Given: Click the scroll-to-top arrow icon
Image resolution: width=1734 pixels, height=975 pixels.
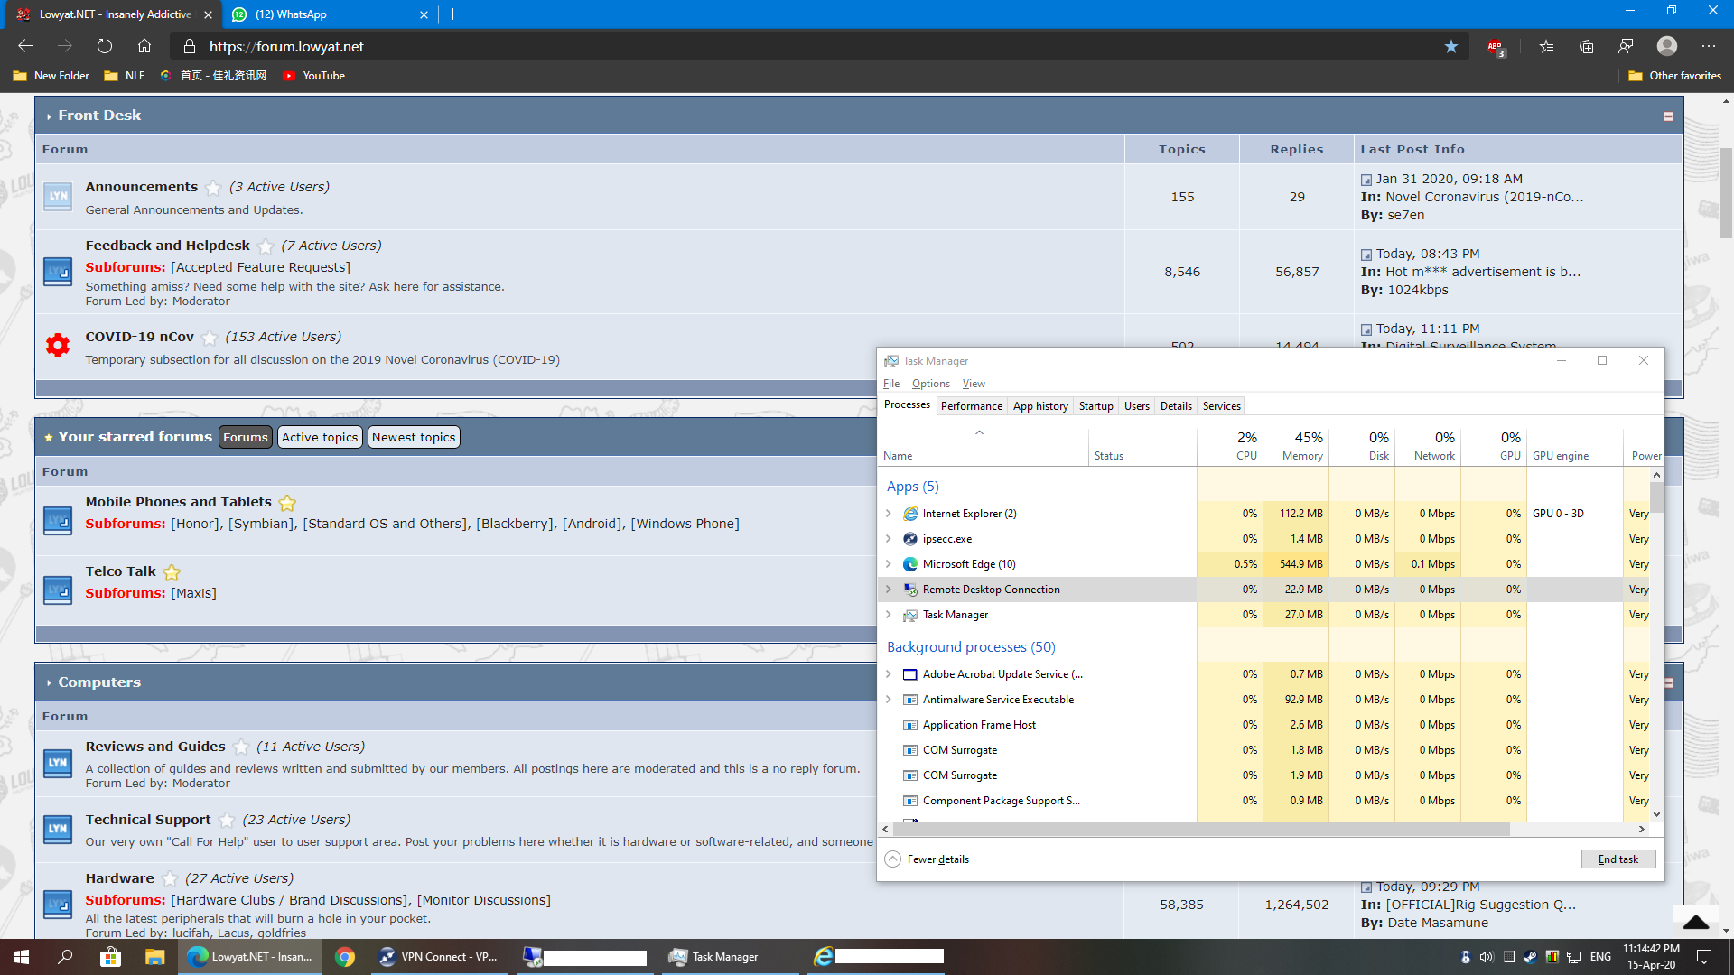Looking at the screenshot, I should click(x=1695, y=922).
